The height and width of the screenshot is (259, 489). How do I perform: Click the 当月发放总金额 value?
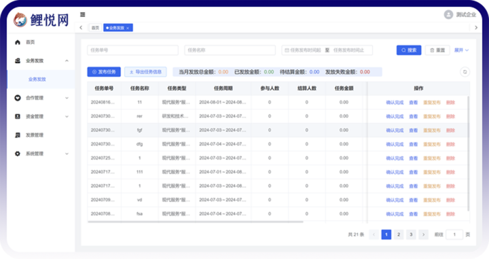pos(223,72)
